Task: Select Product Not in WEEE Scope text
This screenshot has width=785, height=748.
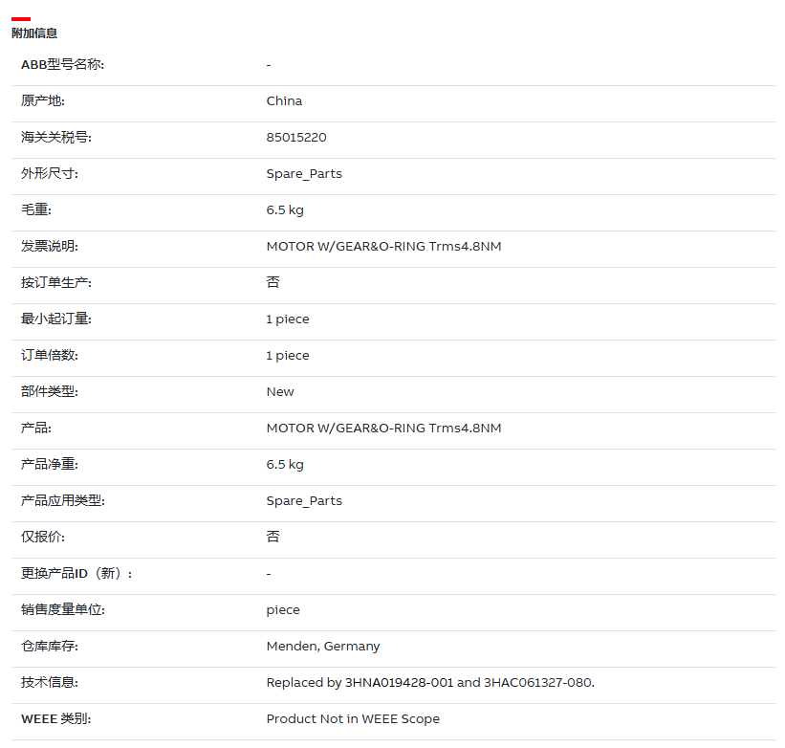Action: [x=353, y=719]
